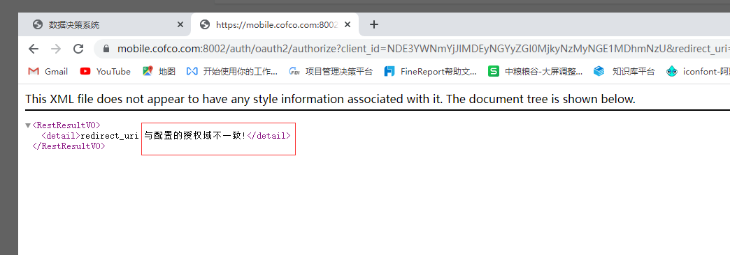Close the mobile.cofco.com tab
This screenshot has width=730, height=255.
pyautogui.click(x=348, y=24)
